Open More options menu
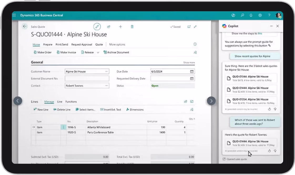 tap(117, 45)
